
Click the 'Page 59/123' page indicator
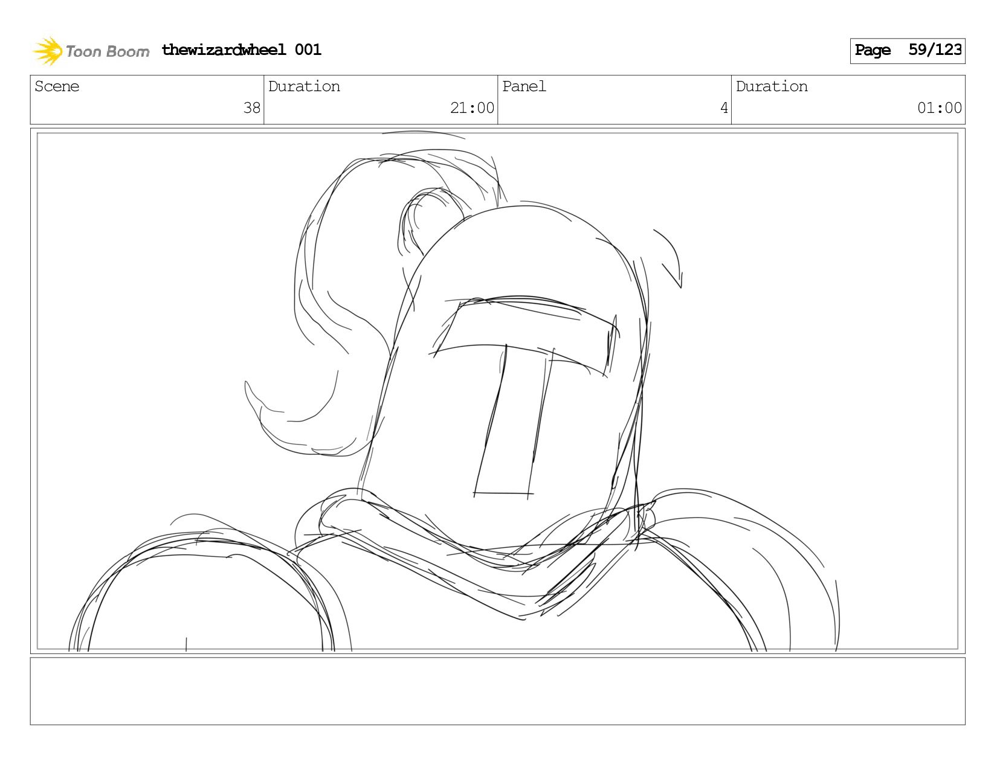coord(908,51)
